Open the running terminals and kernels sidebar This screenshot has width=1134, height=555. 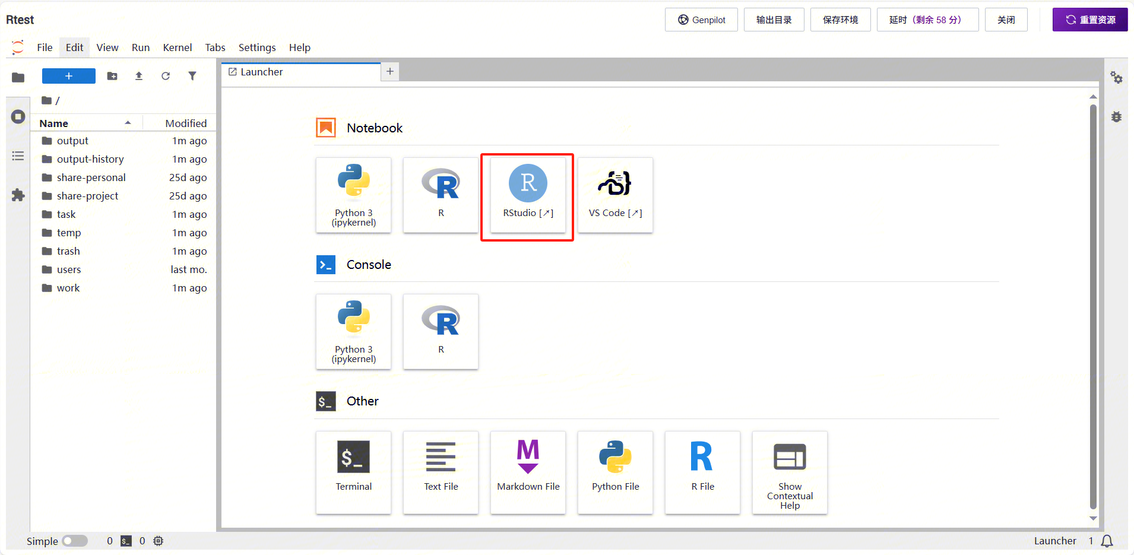pyautogui.click(x=18, y=116)
